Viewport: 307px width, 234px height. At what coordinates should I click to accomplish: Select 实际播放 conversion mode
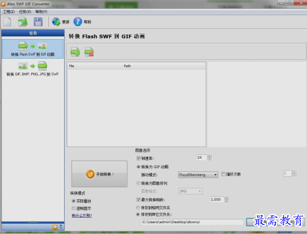pyautogui.click(x=73, y=201)
